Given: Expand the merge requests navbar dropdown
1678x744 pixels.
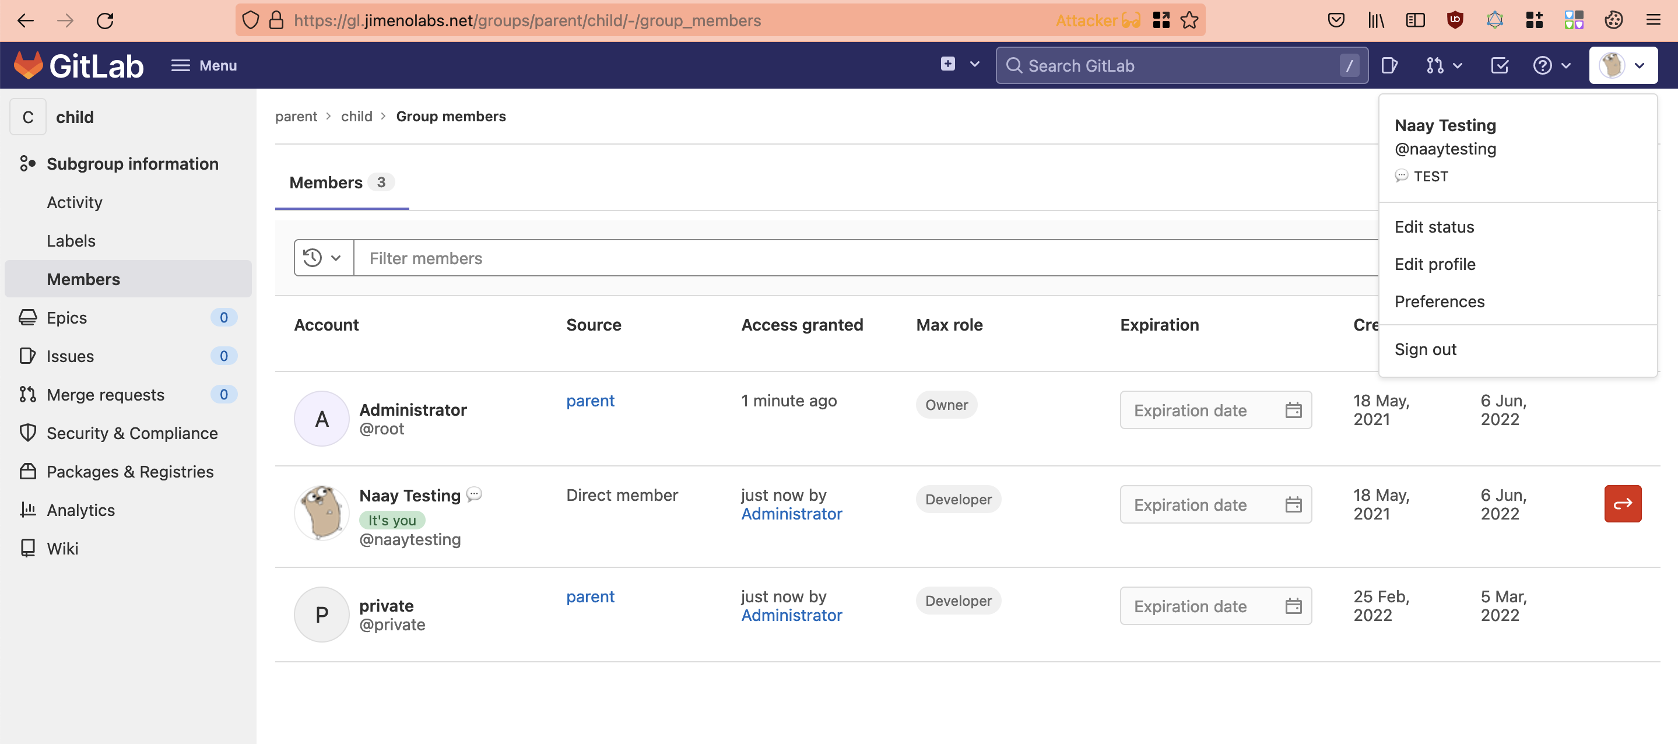Looking at the screenshot, I should [x=1444, y=65].
